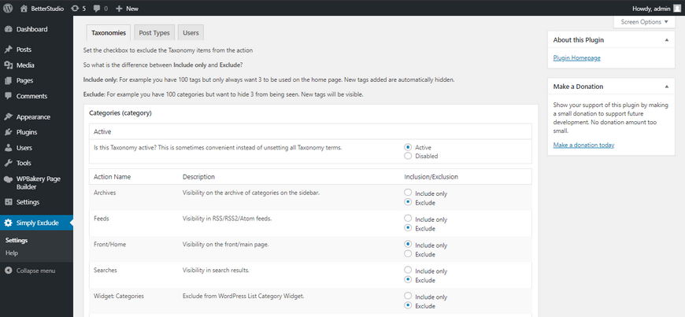Click the Categories (category) heading

120,113
